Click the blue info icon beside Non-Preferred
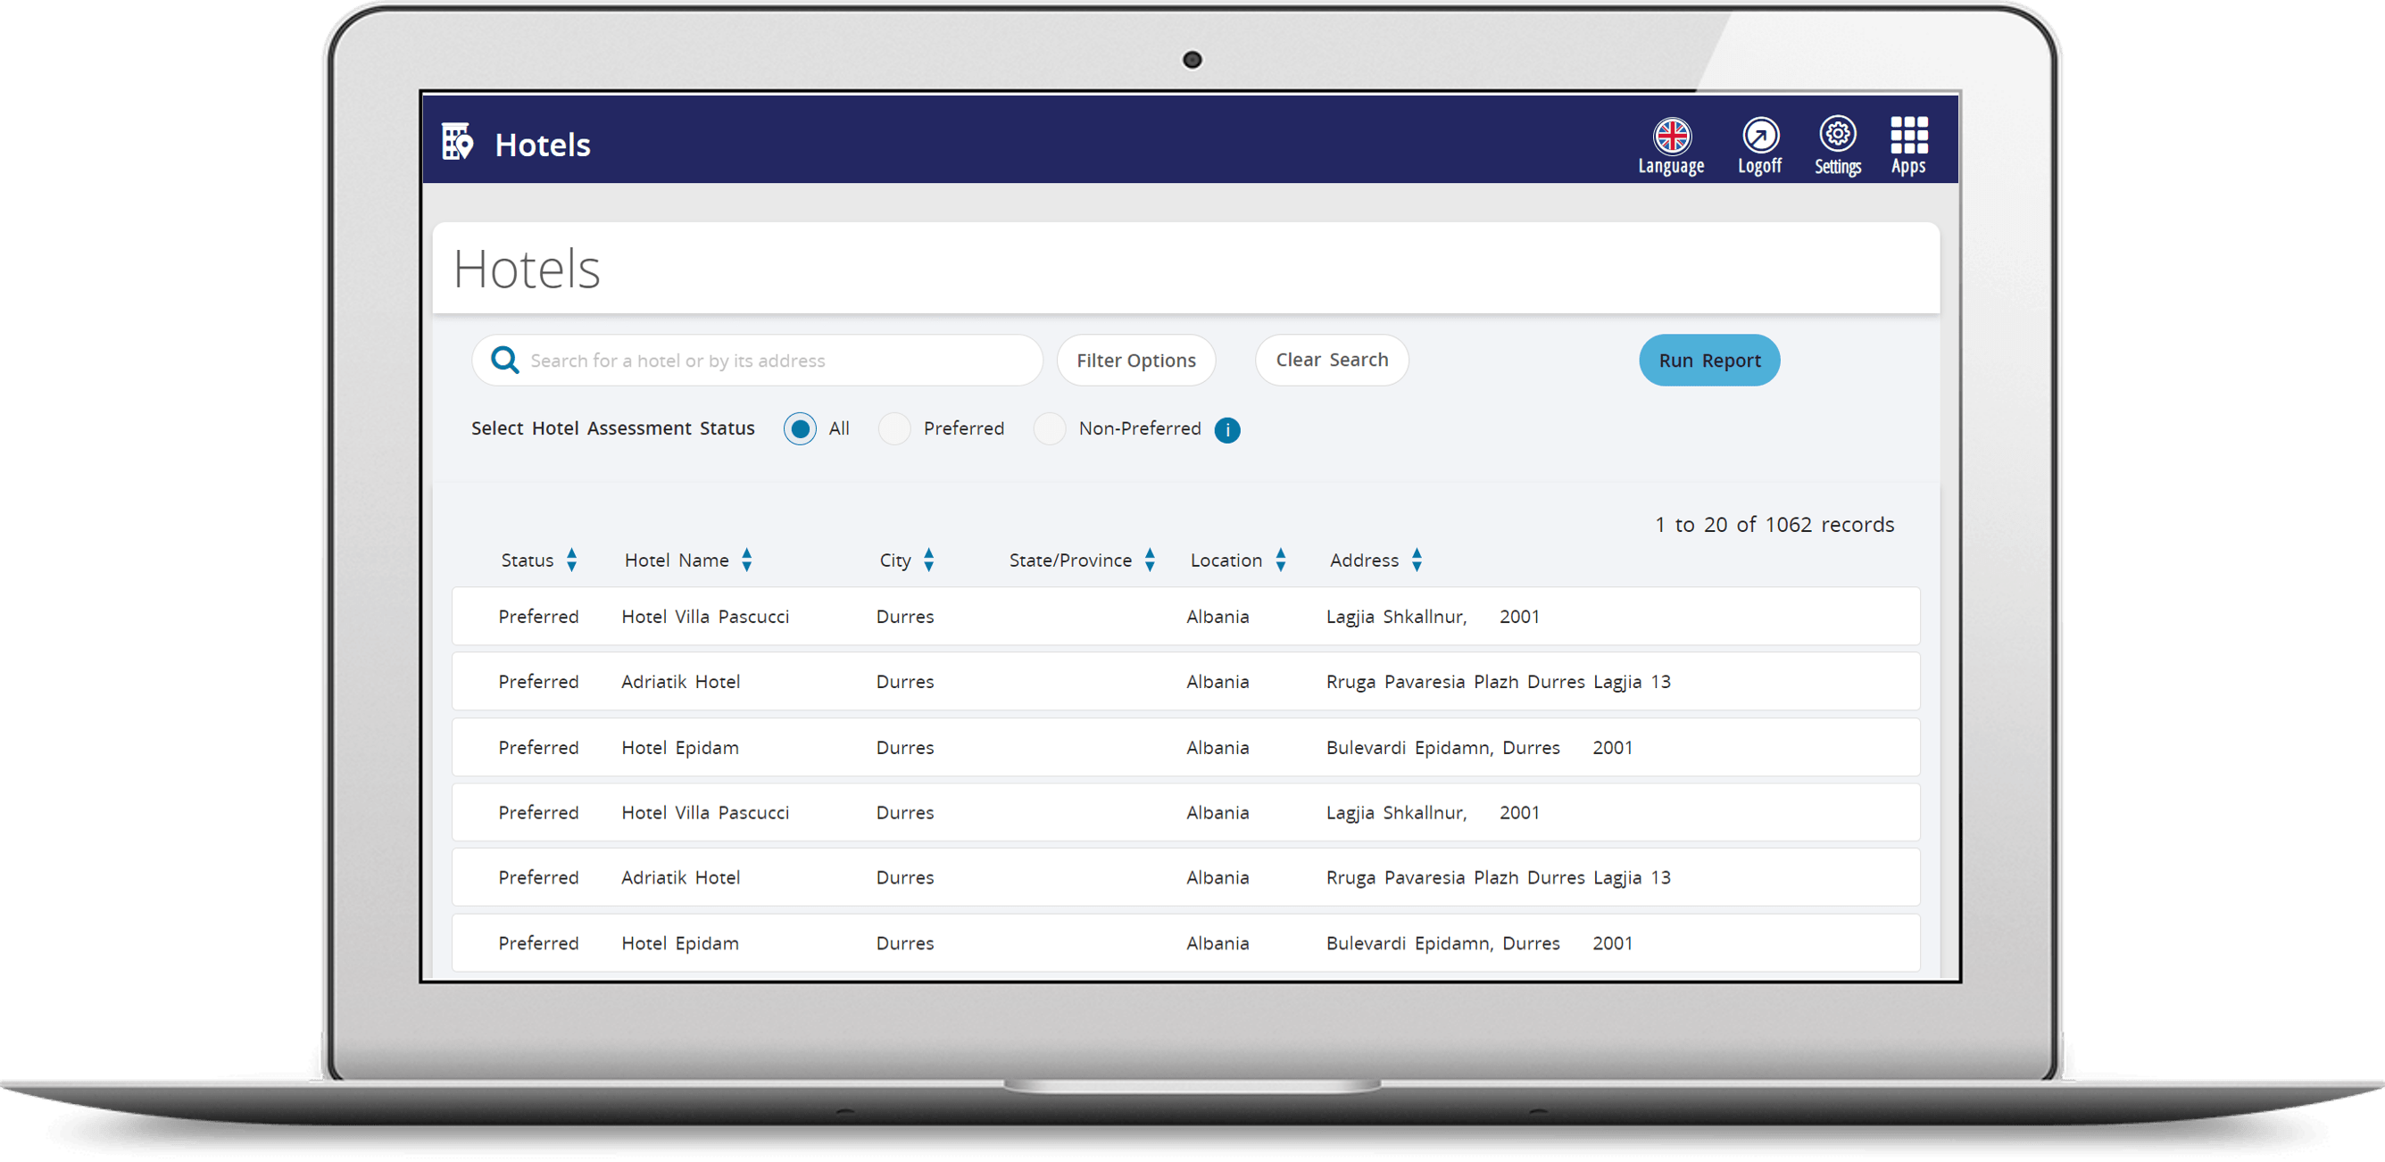The image size is (2385, 1162). [x=1226, y=430]
